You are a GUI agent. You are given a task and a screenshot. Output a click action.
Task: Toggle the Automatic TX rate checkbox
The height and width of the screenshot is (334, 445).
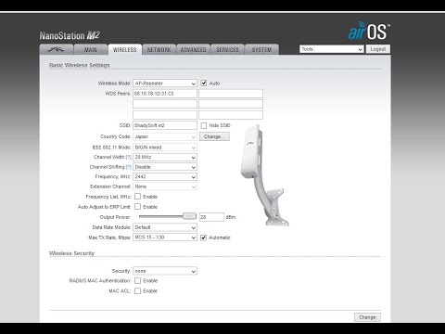click(x=204, y=238)
